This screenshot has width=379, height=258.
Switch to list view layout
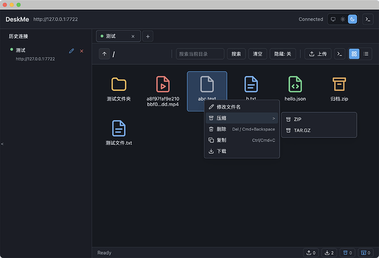click(x=366, y=54)
